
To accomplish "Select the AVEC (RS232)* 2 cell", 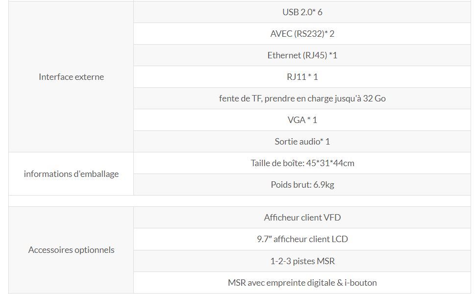I will coord(302,34).
